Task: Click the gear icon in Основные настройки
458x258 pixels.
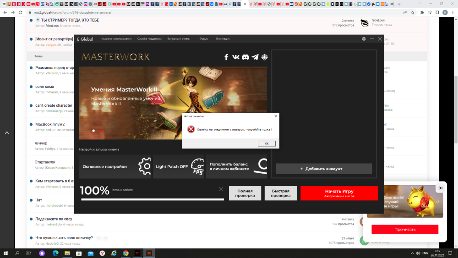Action: pyautogui.click(x=145, y=166)
